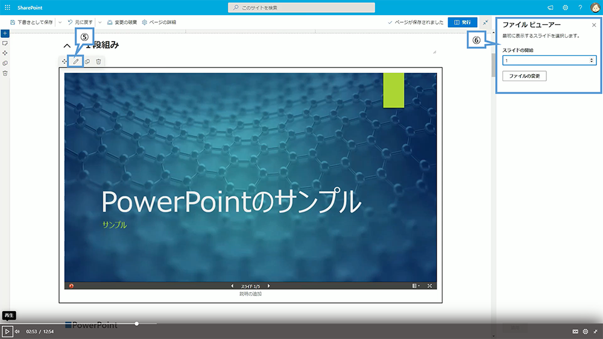Click the delete section trash icon in left rail
This screenshot has height=339, width=603.
point(5,73)
